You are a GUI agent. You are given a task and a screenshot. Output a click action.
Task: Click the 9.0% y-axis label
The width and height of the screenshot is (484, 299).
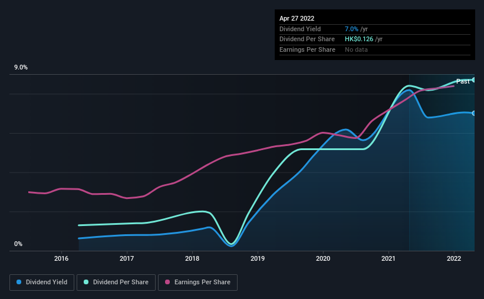(21, 68)
